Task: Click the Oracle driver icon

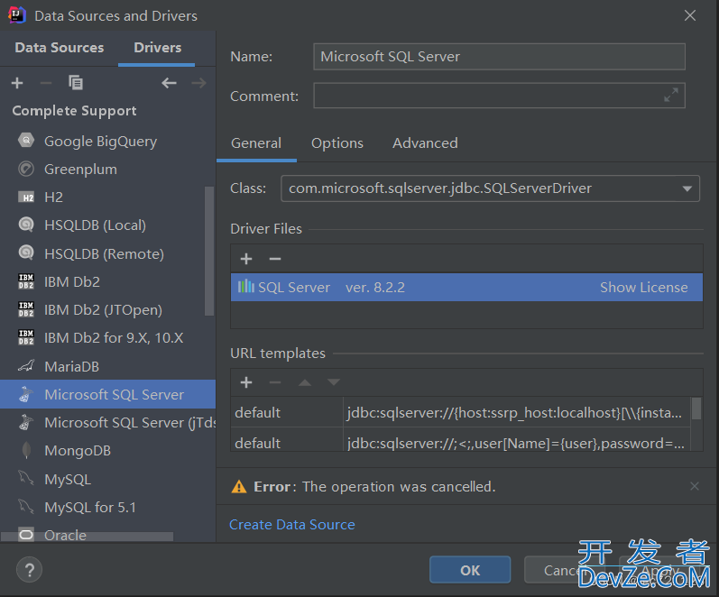Action: click(x=26, y=535)
